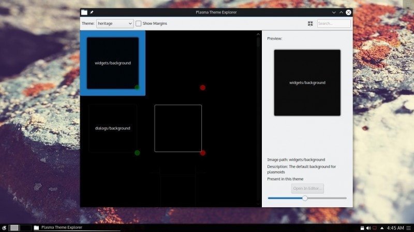The image size is (414, 232).
Task: Select the dialogs/background thumbnail
Action: click(113, 128)
